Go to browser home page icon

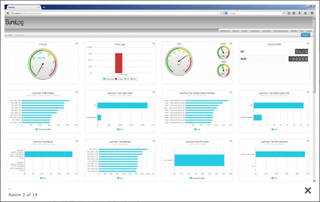pyautogui.click(x=305, y=13)
